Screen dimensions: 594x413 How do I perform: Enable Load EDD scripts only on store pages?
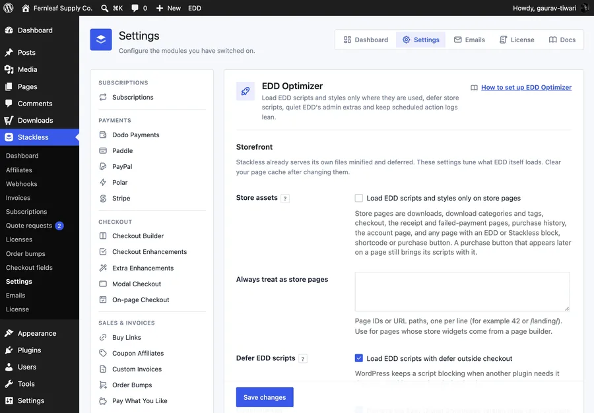click(x=359, y=198)
